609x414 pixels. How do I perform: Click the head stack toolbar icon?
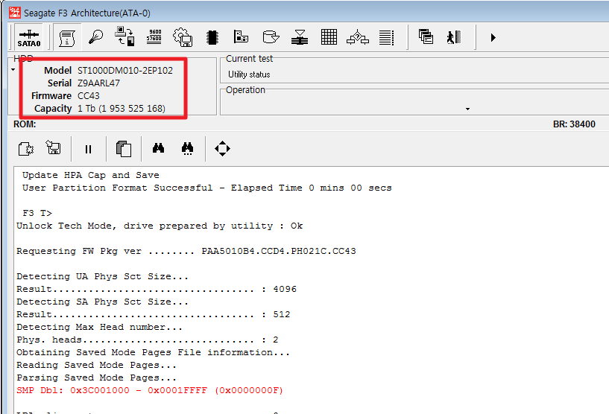coord(300,37)
